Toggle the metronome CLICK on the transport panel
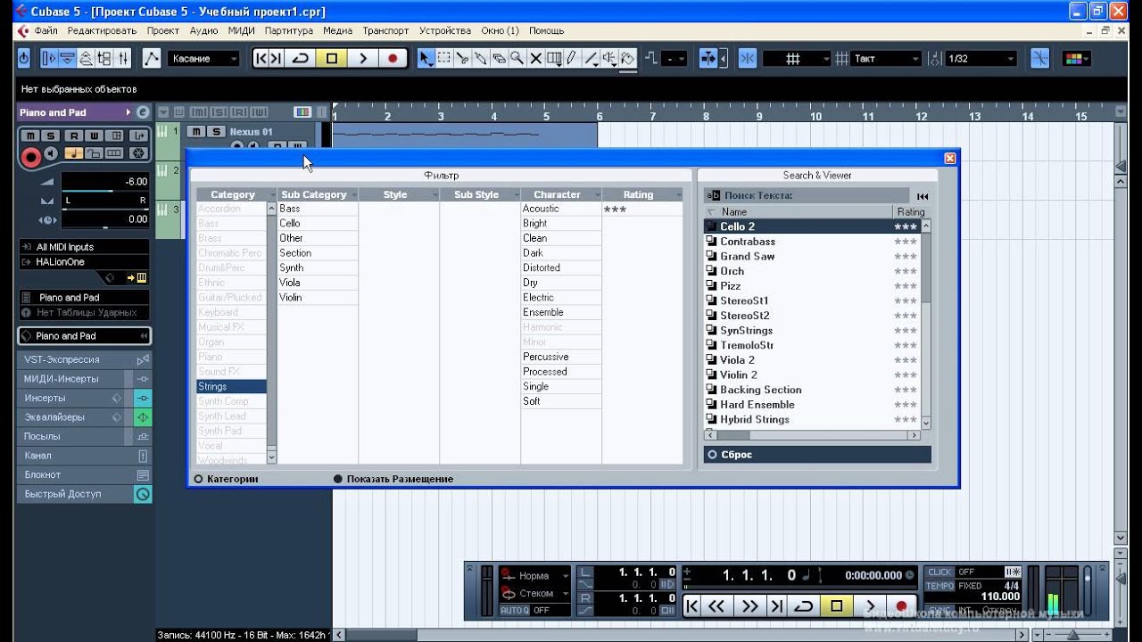 pyautogui.click(x=939, y=572)
